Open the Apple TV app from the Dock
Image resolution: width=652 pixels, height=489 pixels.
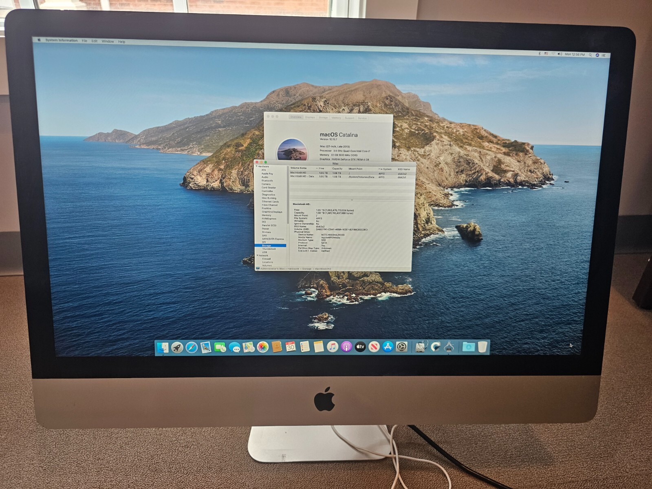pyautogui.click(x=360, y=346)
